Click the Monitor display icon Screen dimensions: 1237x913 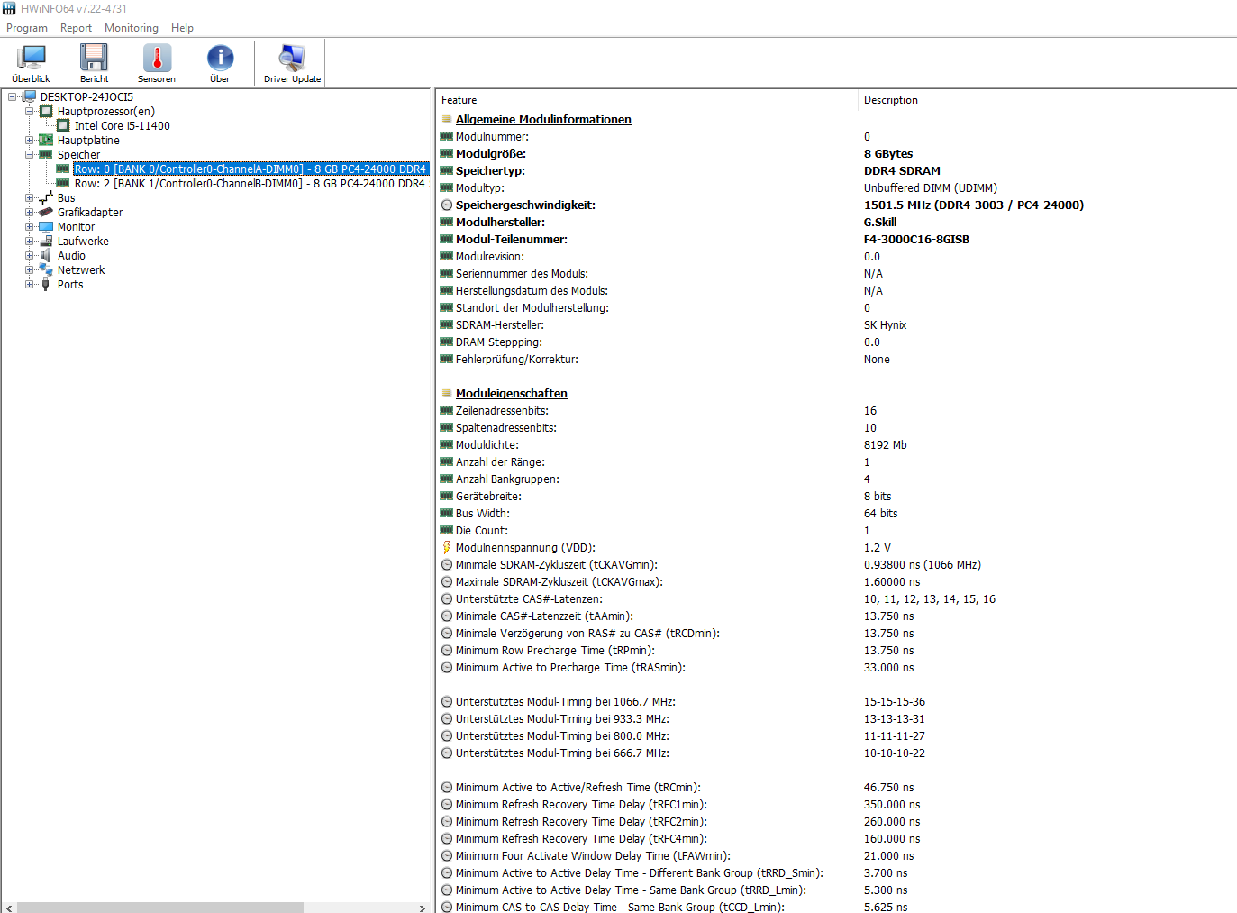(x=46, y=226)
